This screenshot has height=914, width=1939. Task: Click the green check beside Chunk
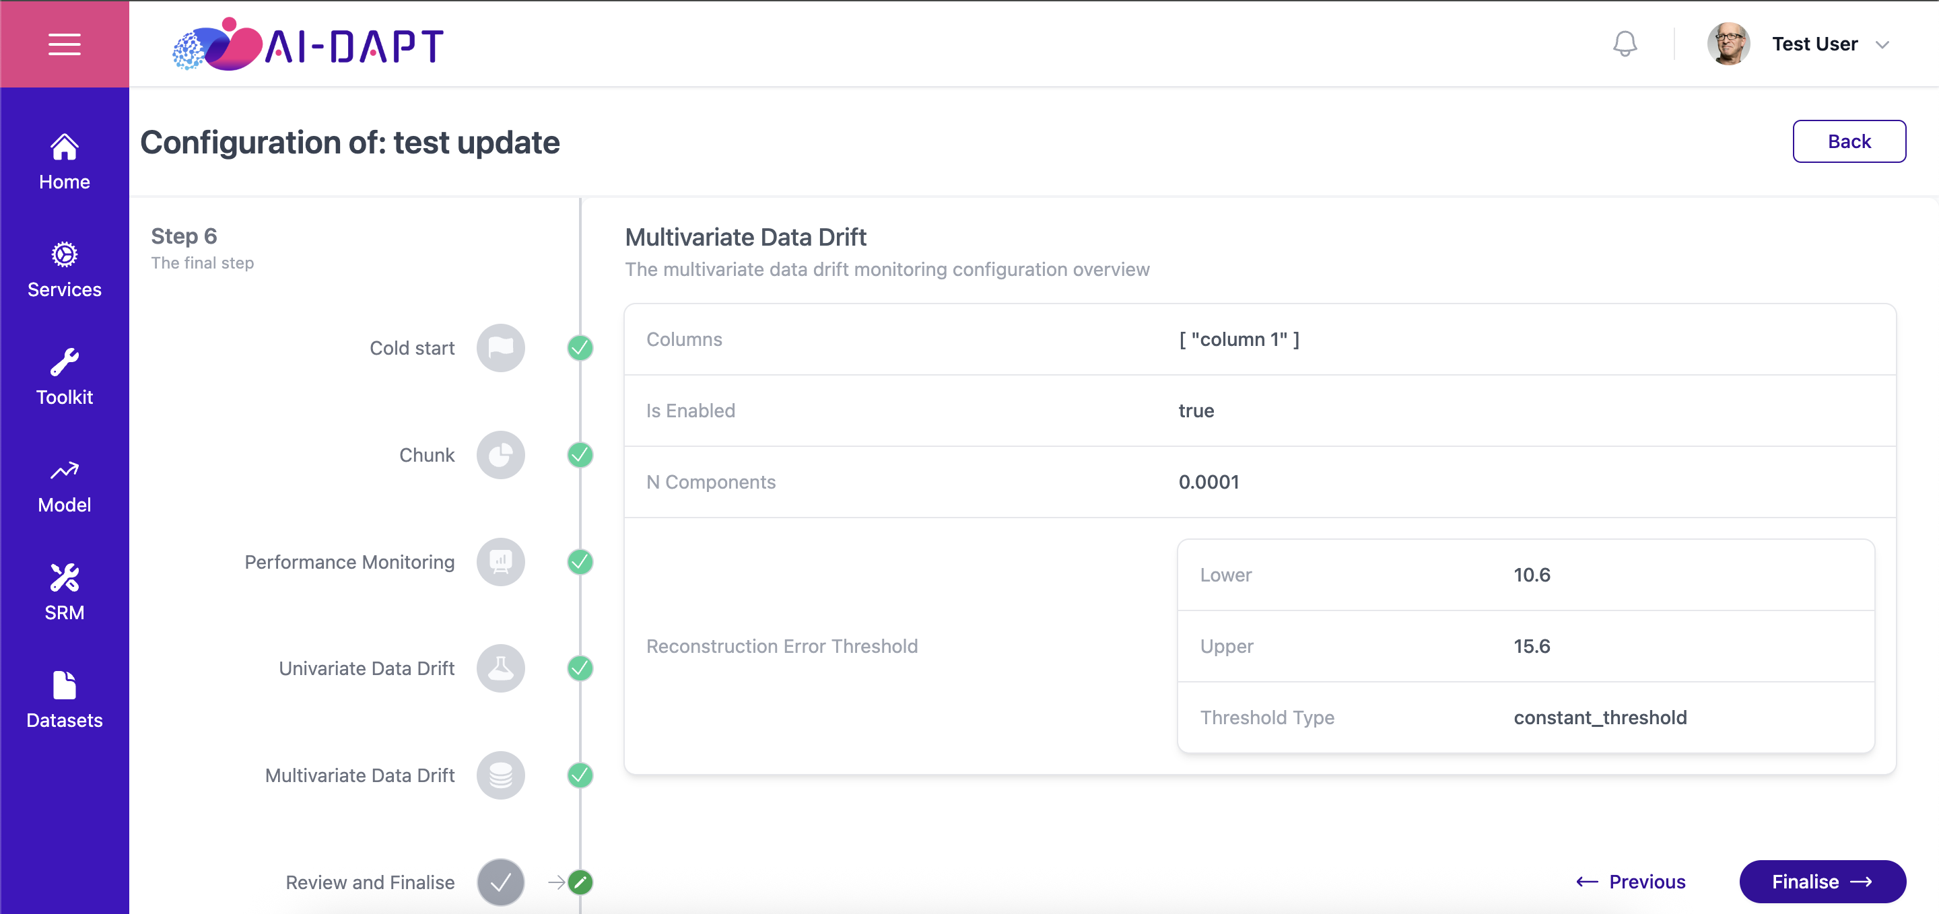coord(580,454)
